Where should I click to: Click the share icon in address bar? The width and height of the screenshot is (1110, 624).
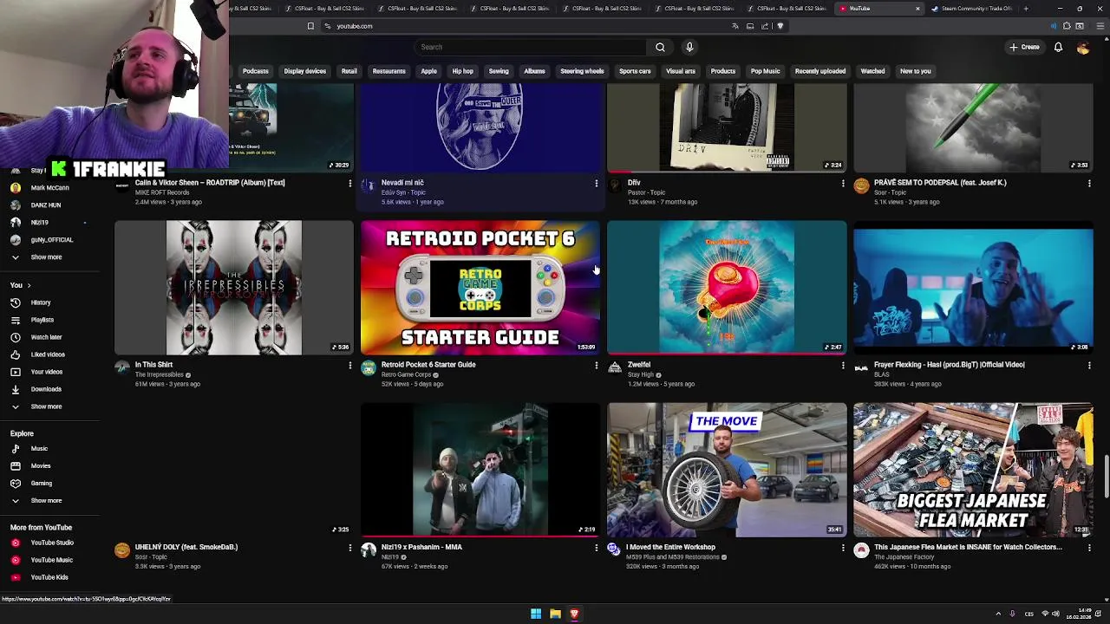765,26
